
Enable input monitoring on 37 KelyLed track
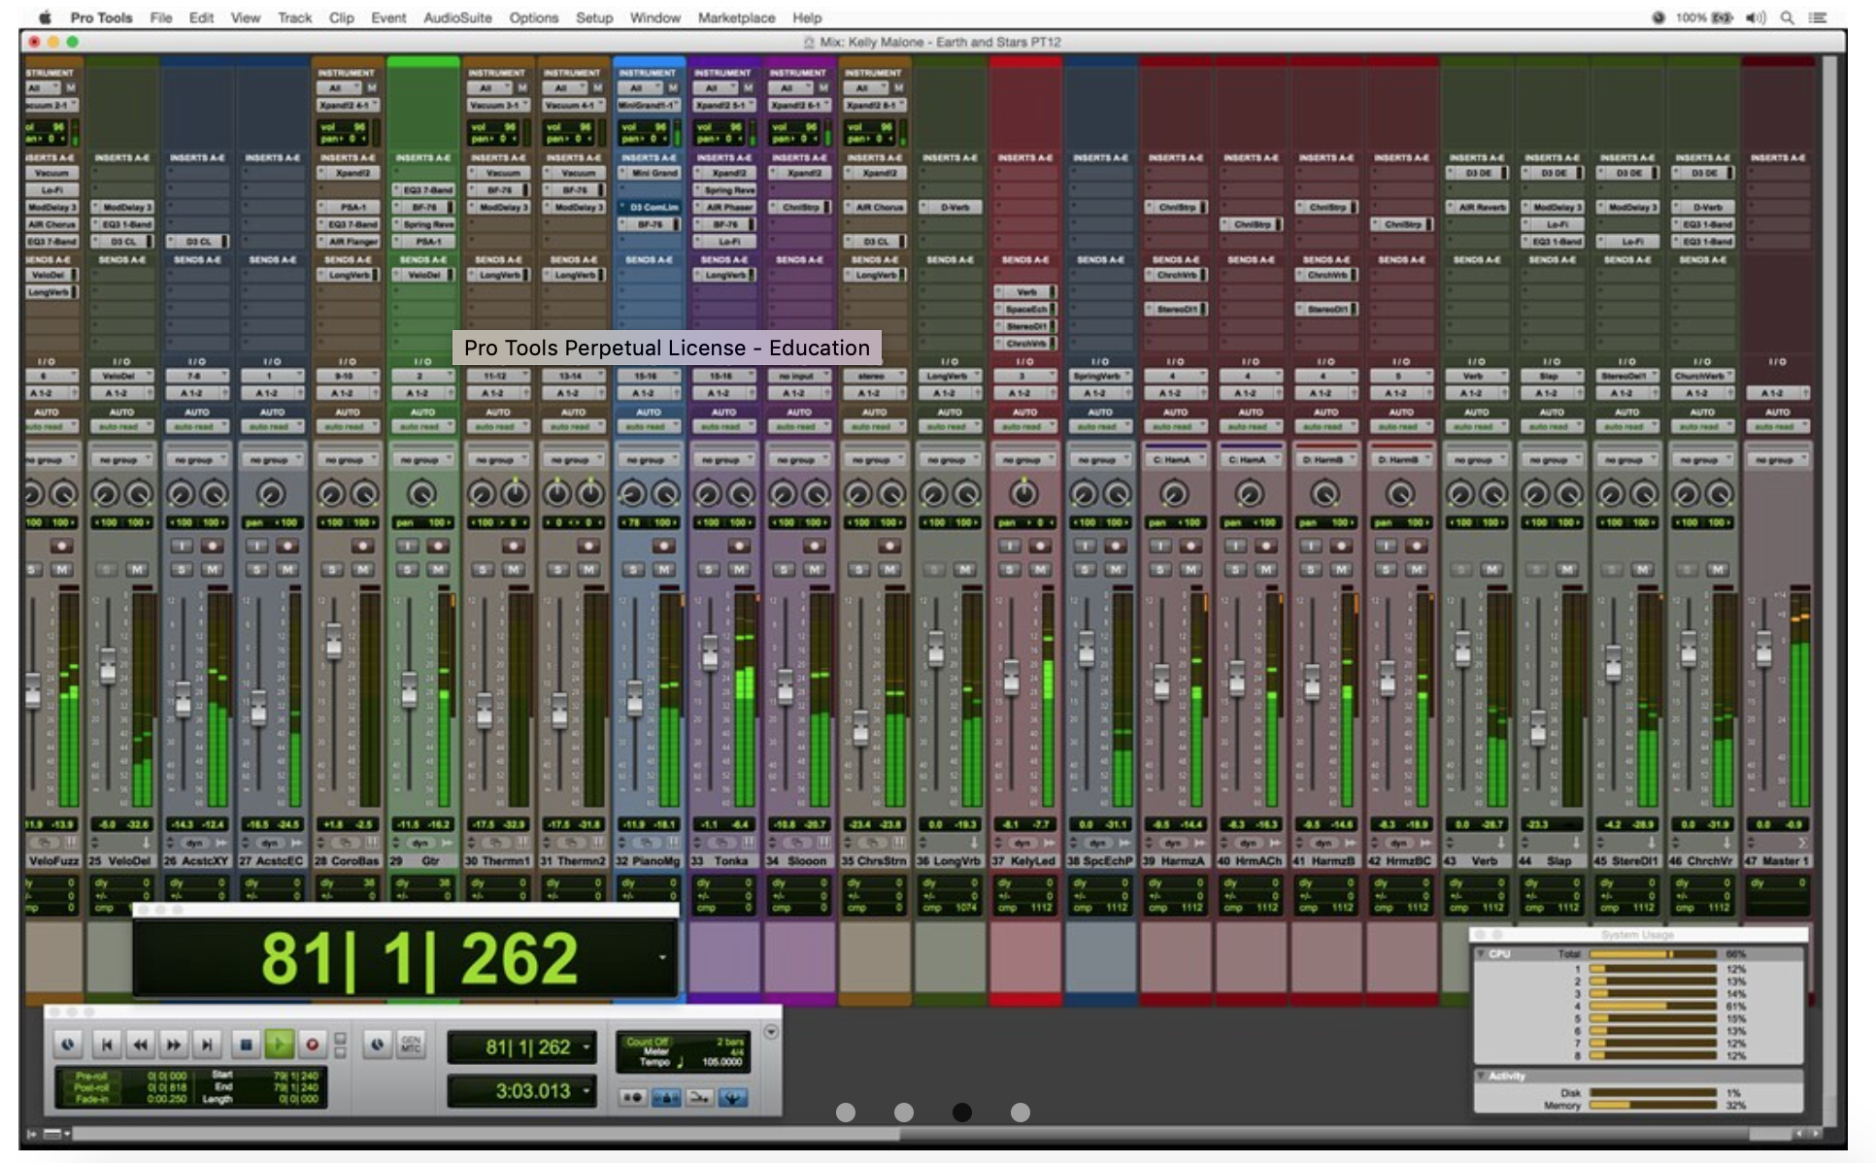pos(1010,547)
